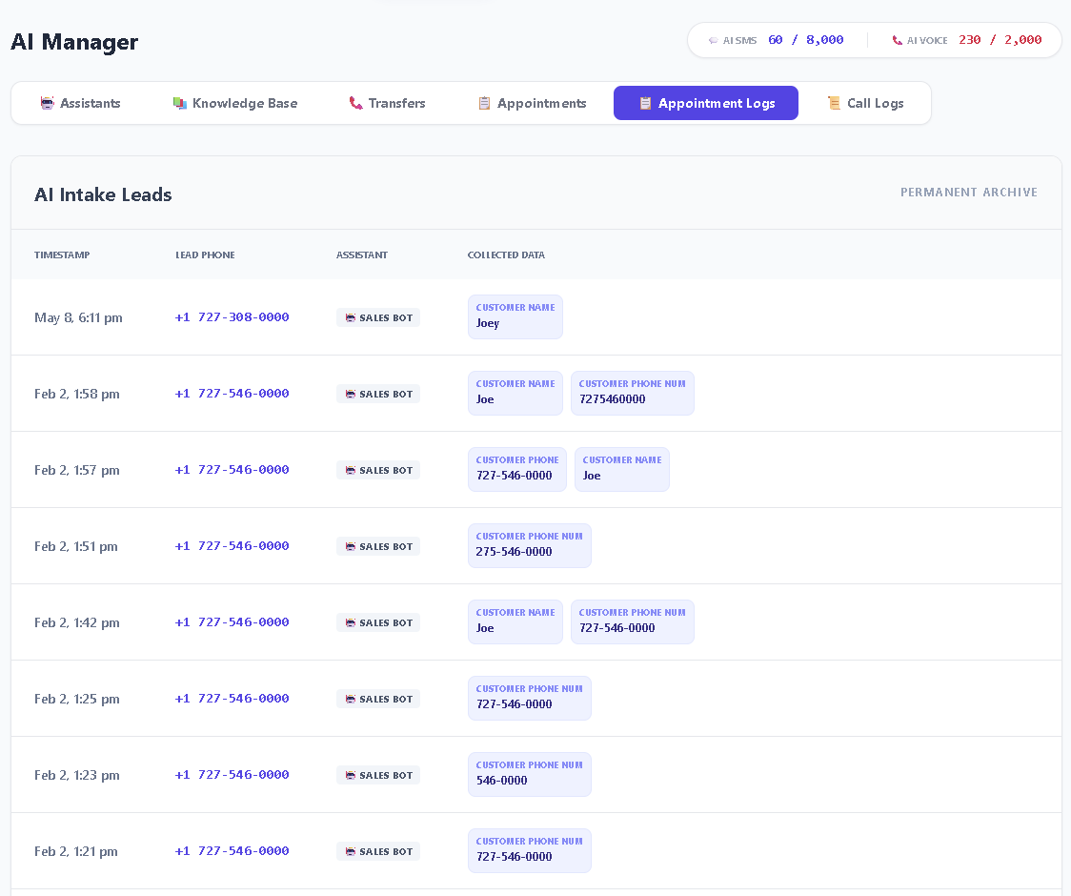Screen dimensions: 1071x896
Task: Click Sales Bot badge in Feb 2, 1:25 pm row
Action: pyautogui.click(x=378, y=700)
